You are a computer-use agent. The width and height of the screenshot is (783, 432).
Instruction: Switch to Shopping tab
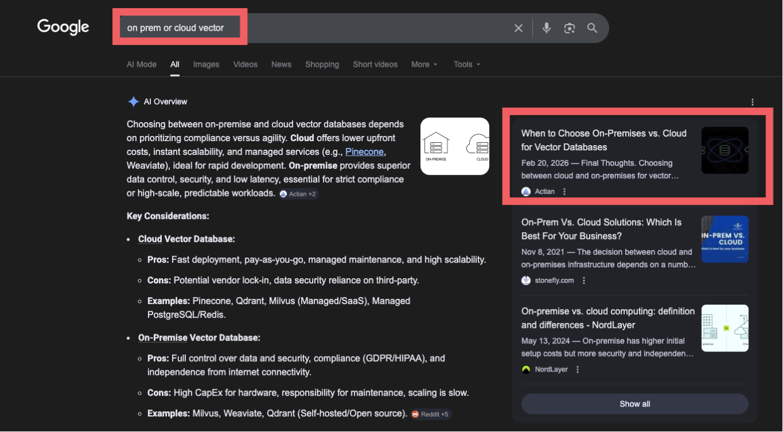coord(322,65)
